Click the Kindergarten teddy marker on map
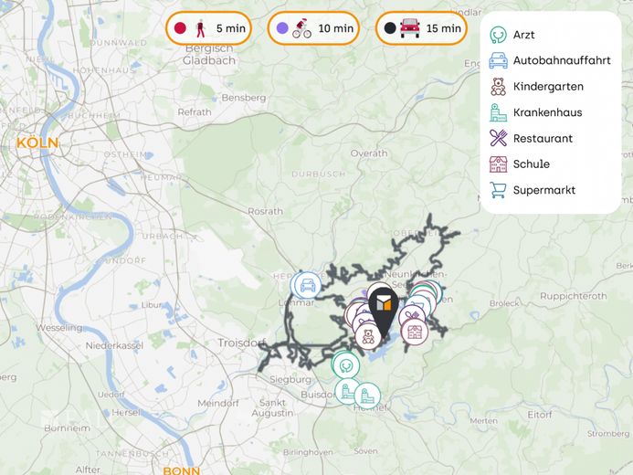 pos(368,336)
